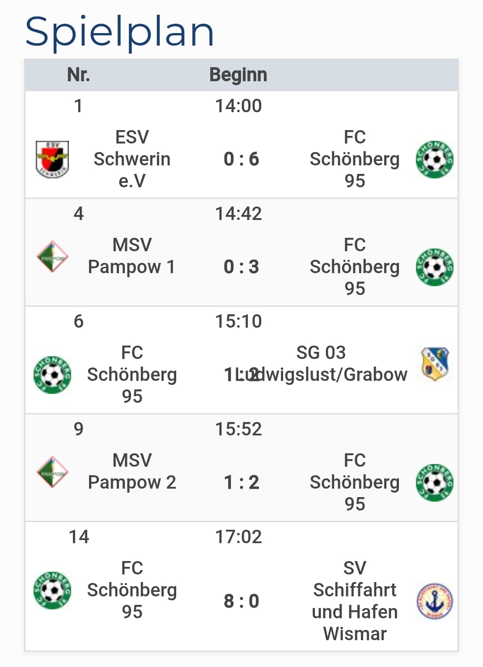483x667 pixels.
Task: Click MSV Pampow logo in match 9
Action: tap(52, 472)
